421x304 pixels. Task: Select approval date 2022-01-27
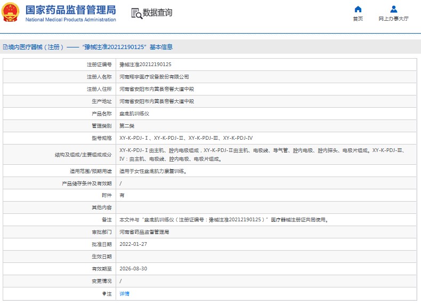click(x=133, y=244)
